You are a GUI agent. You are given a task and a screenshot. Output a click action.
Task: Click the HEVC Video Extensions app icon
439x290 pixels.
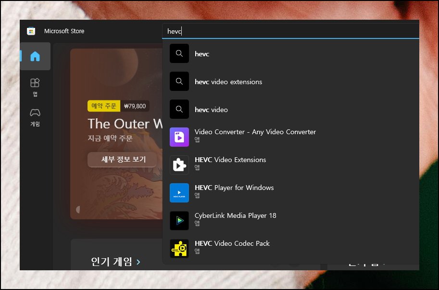[179, 165]
